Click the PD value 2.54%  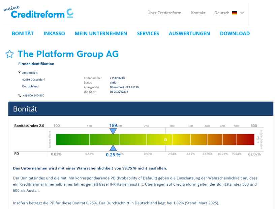coord(172,154)
